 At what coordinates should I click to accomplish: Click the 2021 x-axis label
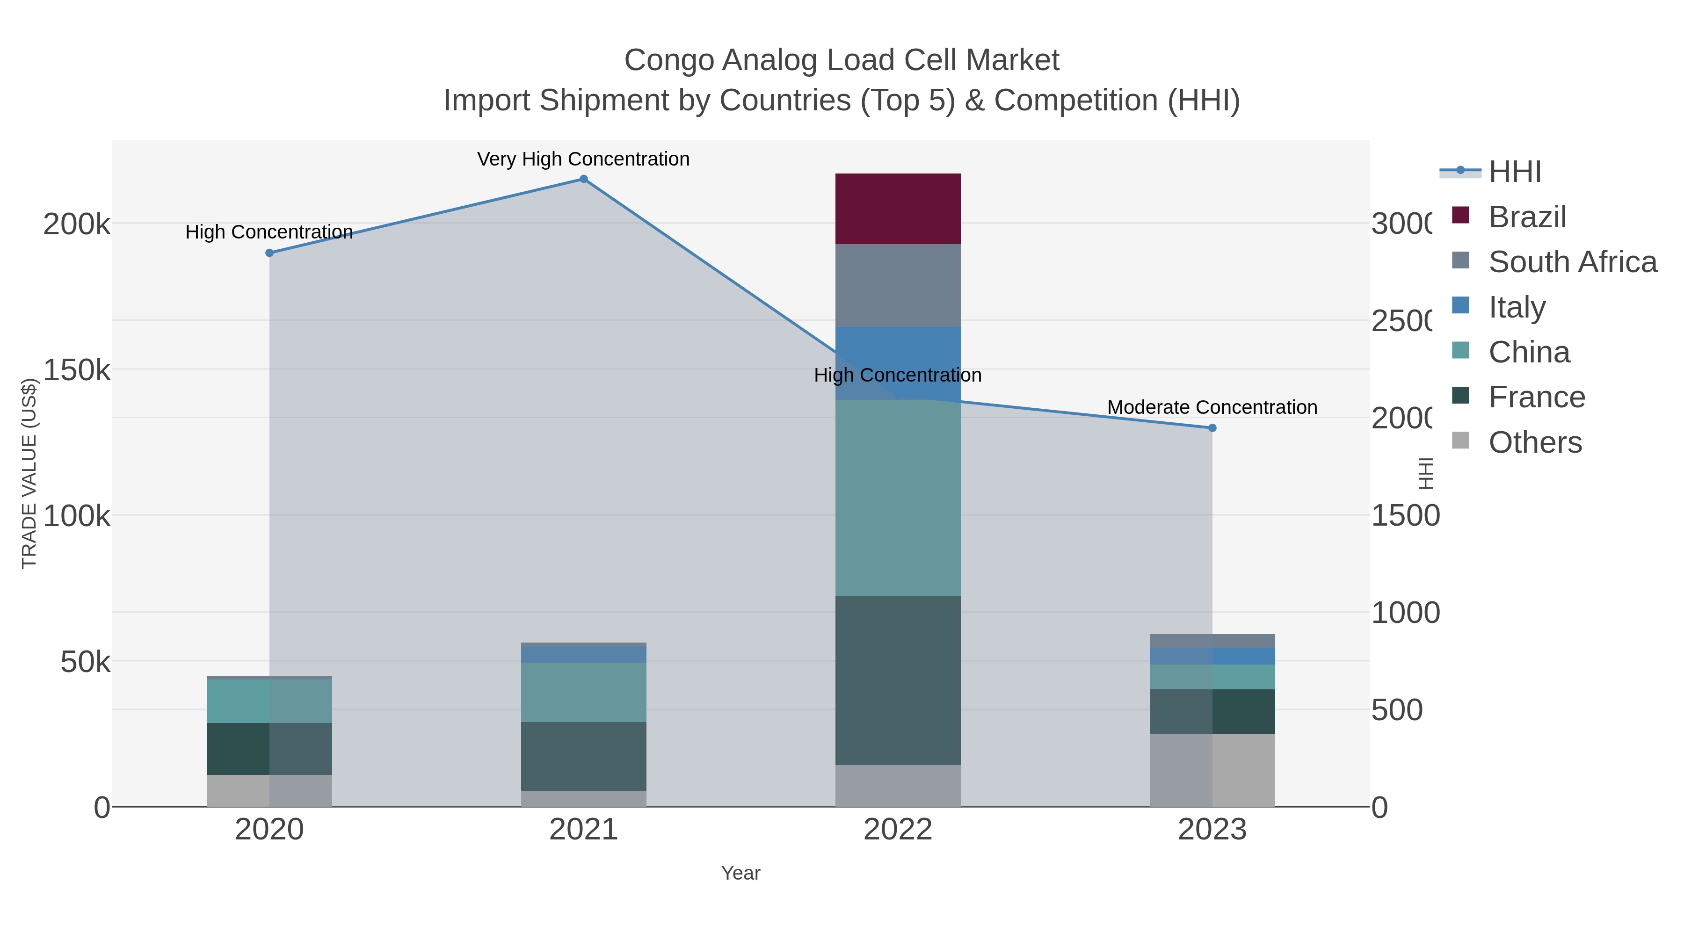click(584, 830)
